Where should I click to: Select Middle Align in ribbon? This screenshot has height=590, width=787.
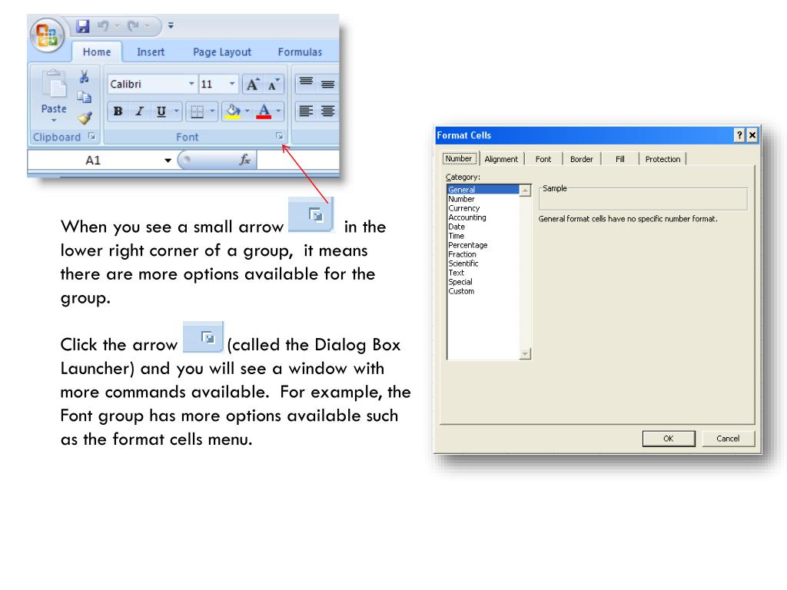tap(327, 83)
